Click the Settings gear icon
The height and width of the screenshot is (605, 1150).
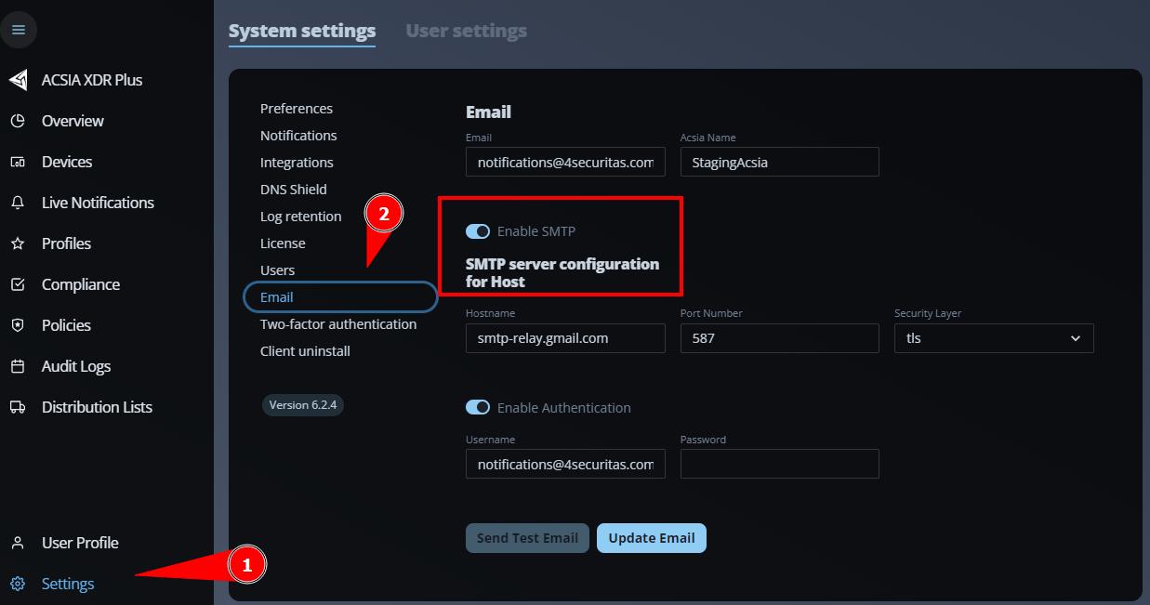[x=18, y=584]
